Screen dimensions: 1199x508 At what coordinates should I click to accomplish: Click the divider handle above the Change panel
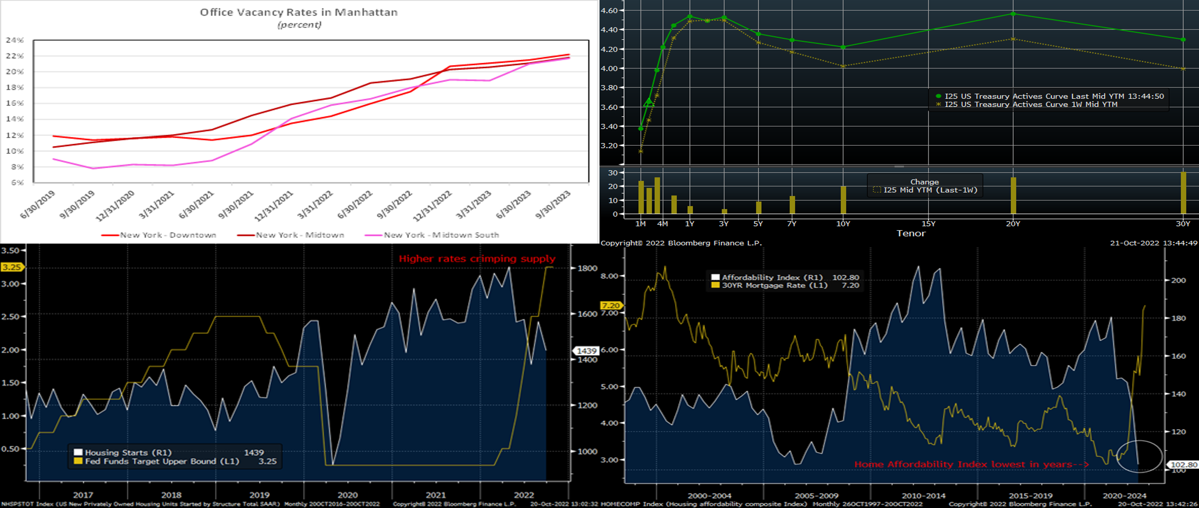[x=899, y=166]
